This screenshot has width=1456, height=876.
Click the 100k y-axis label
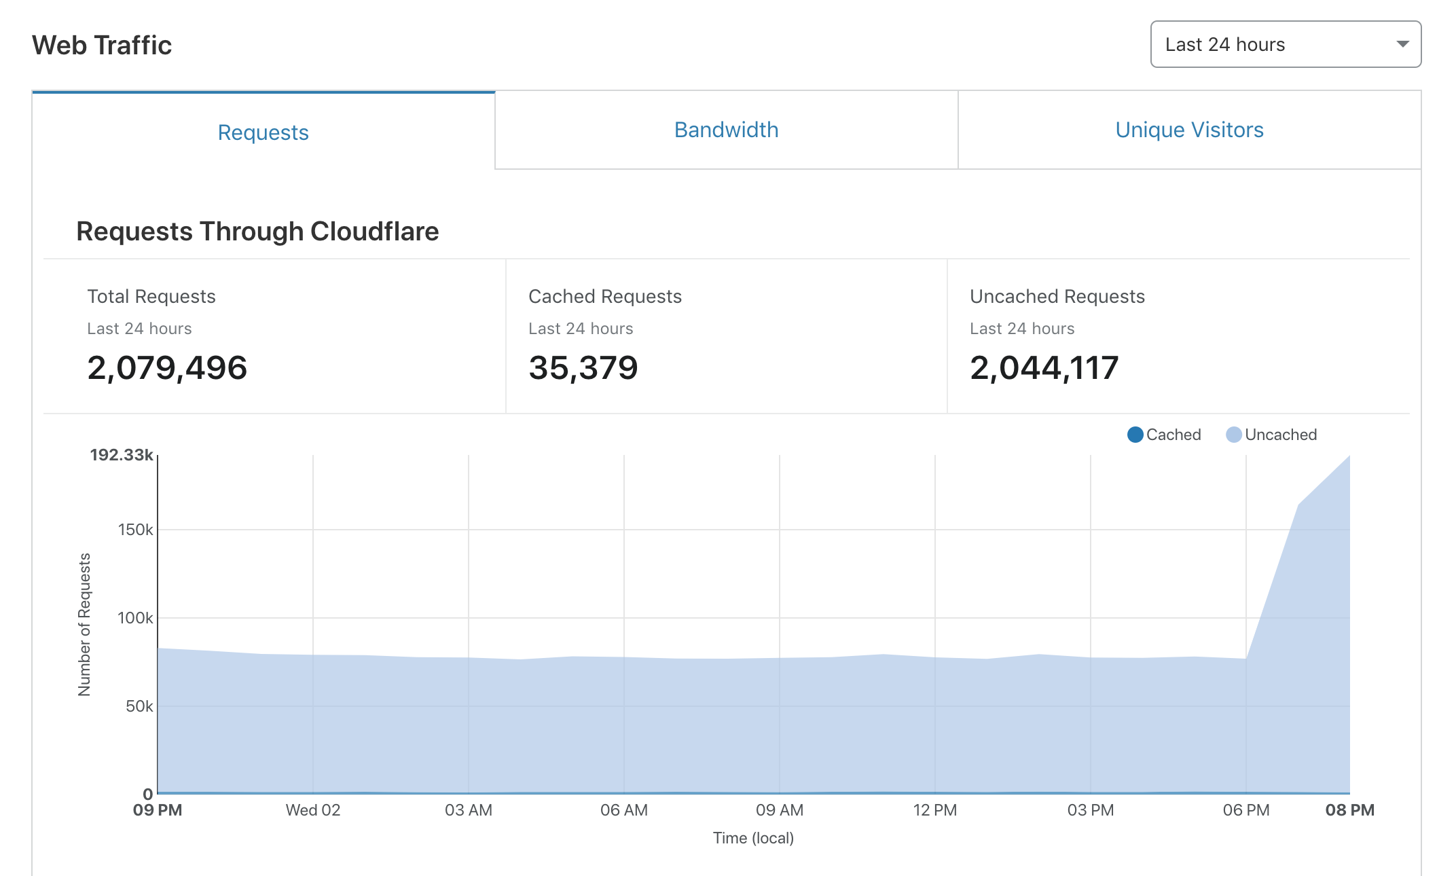click(x=136, y=618)
